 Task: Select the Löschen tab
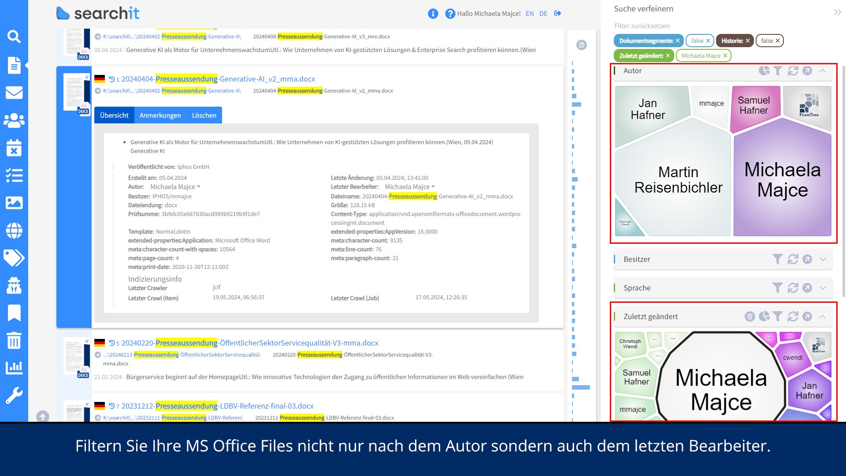click(204, 115)
